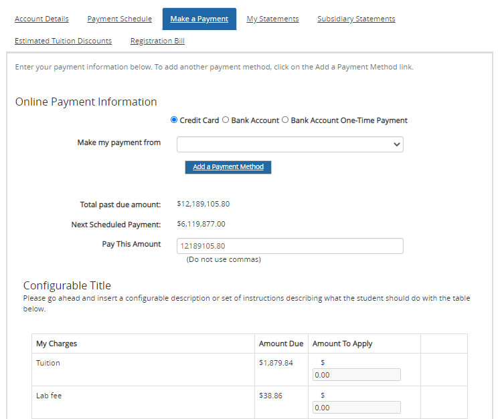Image resolution: width=500 pixels, height=419 pixels.
Task: Switch to the Payment Schedule tab
Action: click(119, 19)
